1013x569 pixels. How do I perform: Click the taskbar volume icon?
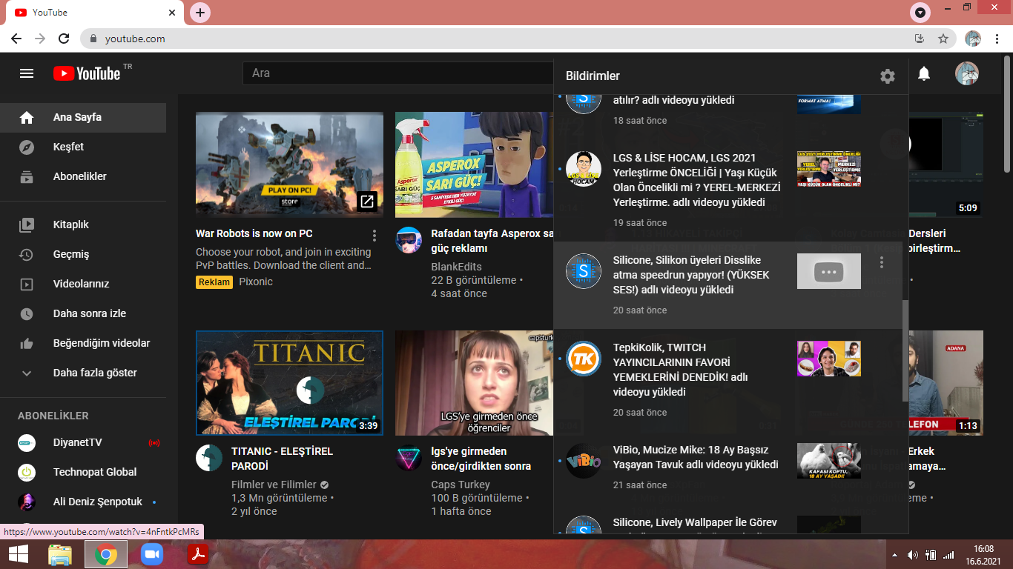(x=913, y=555)
